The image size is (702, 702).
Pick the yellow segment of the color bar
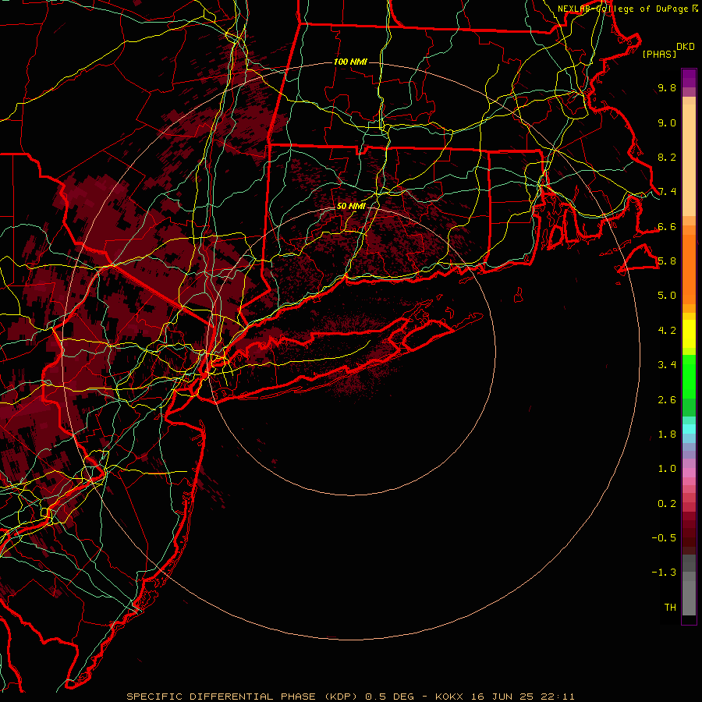tap(689, 334)
